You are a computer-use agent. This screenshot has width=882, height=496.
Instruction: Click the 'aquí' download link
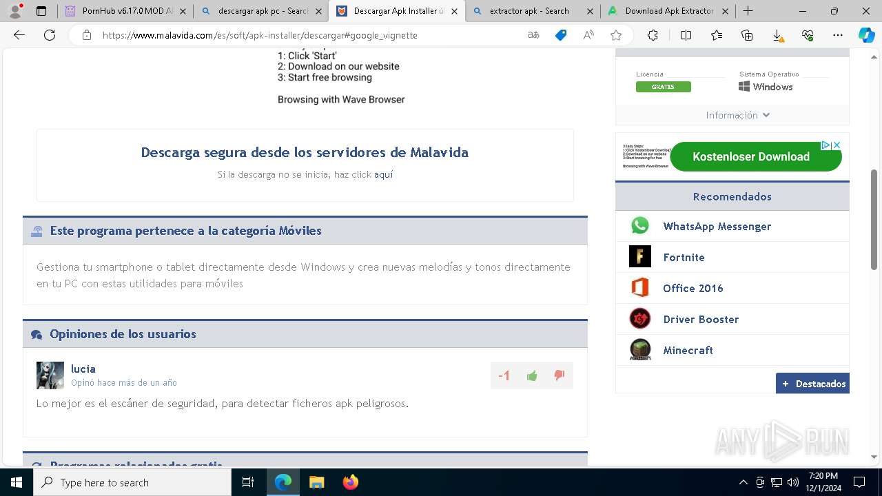[384, 174]
